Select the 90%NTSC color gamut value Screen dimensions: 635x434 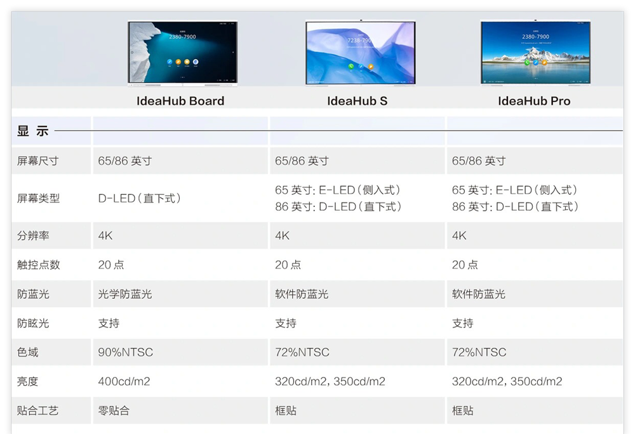[126, 352]
